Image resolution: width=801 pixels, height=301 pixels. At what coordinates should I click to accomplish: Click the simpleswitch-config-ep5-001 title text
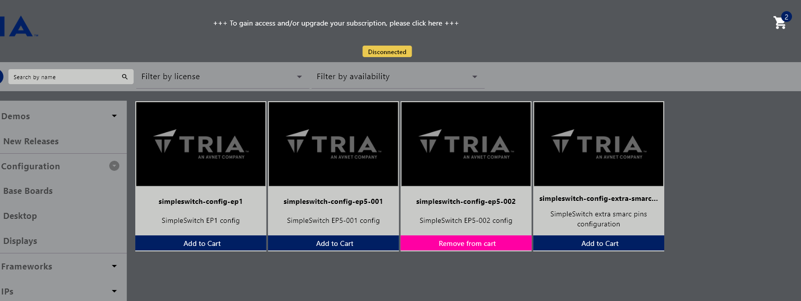333,201
